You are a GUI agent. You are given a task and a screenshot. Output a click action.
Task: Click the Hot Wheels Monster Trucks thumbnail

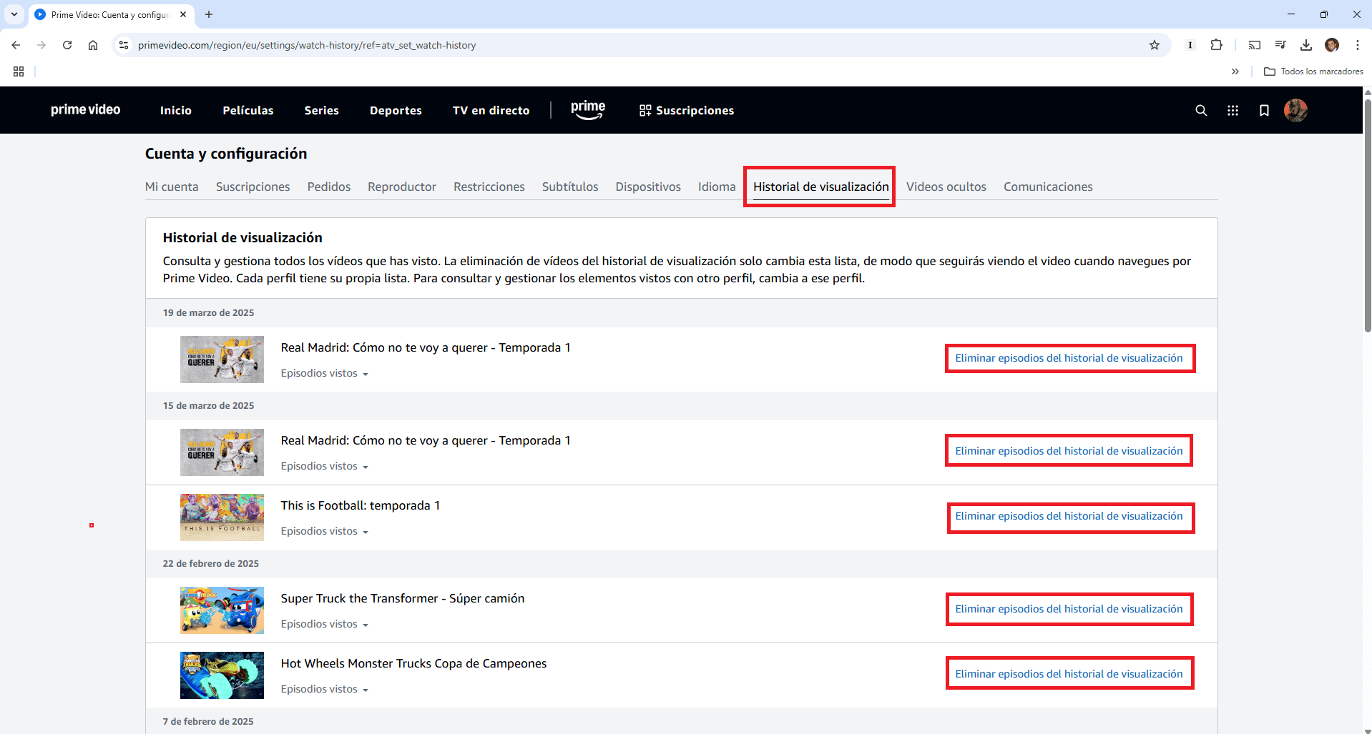(x=222, y=675)
